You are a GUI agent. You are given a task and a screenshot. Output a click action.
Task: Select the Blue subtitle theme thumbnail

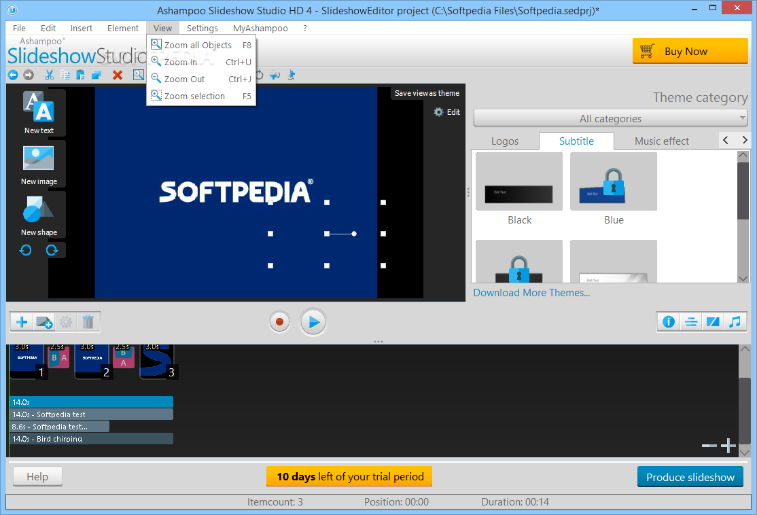click(x=613, y=181)
